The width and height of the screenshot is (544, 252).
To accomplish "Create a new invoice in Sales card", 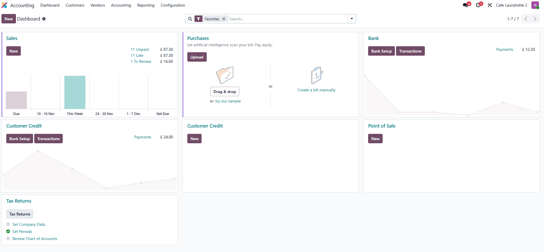I will click(13, 51).
